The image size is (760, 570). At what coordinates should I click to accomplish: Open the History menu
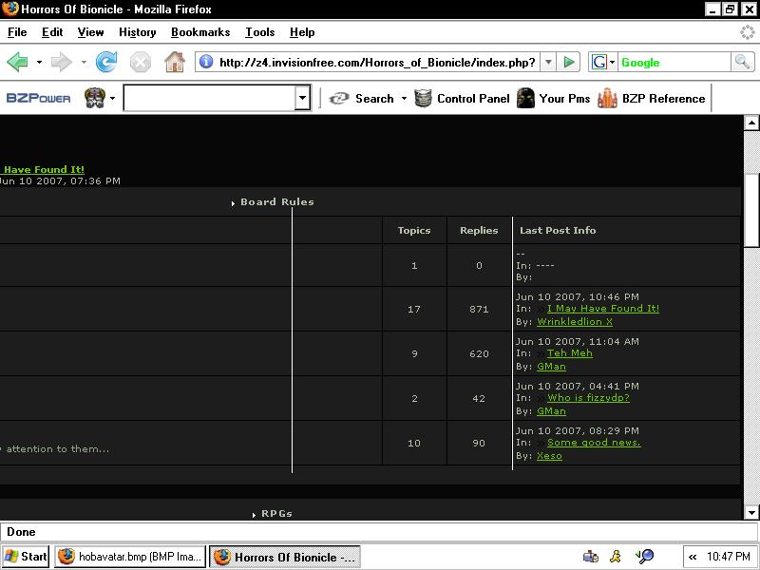138,32
